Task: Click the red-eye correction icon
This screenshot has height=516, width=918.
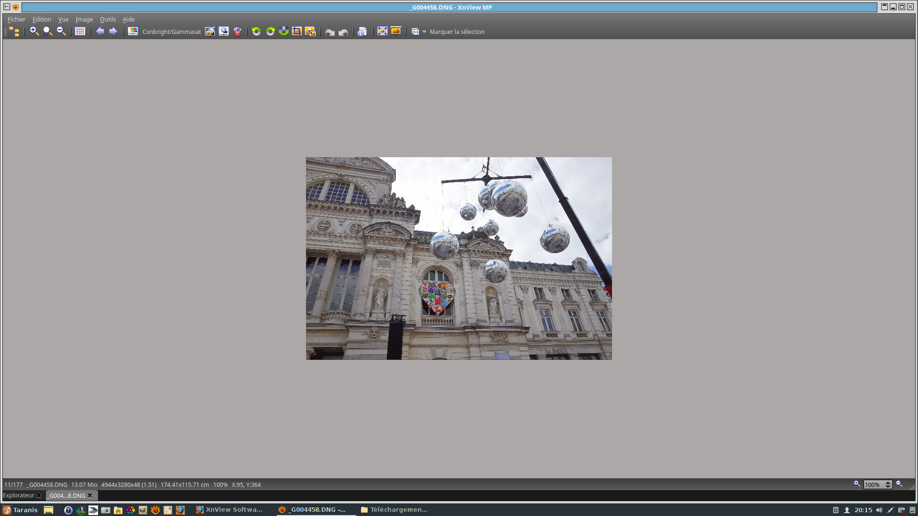Action: tap(237, 32)
